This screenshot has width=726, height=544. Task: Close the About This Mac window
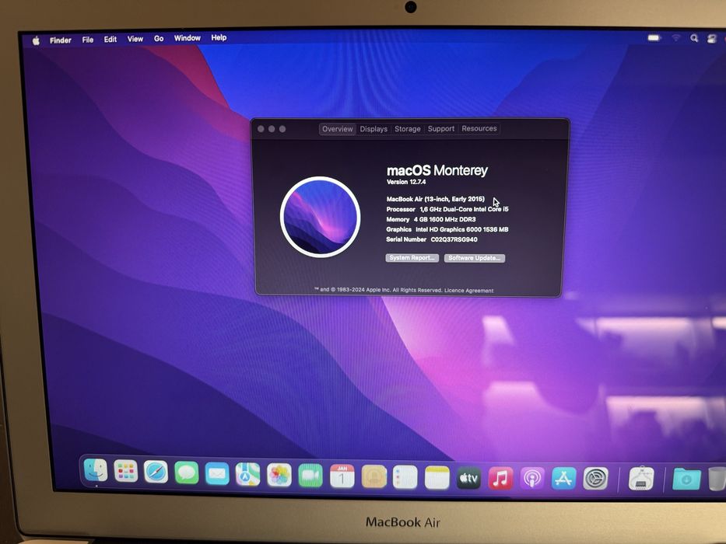(261, 129)
